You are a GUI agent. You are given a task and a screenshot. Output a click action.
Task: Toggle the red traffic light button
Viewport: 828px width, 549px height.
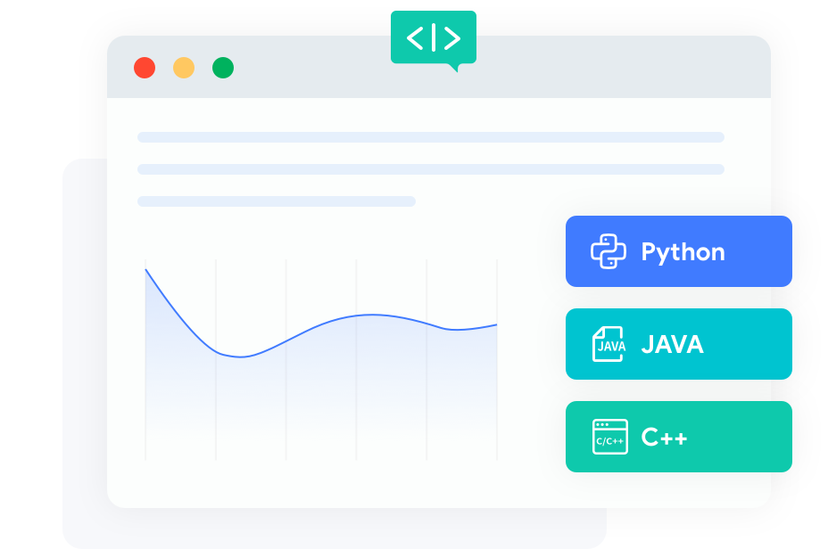[x=145, y=67]
